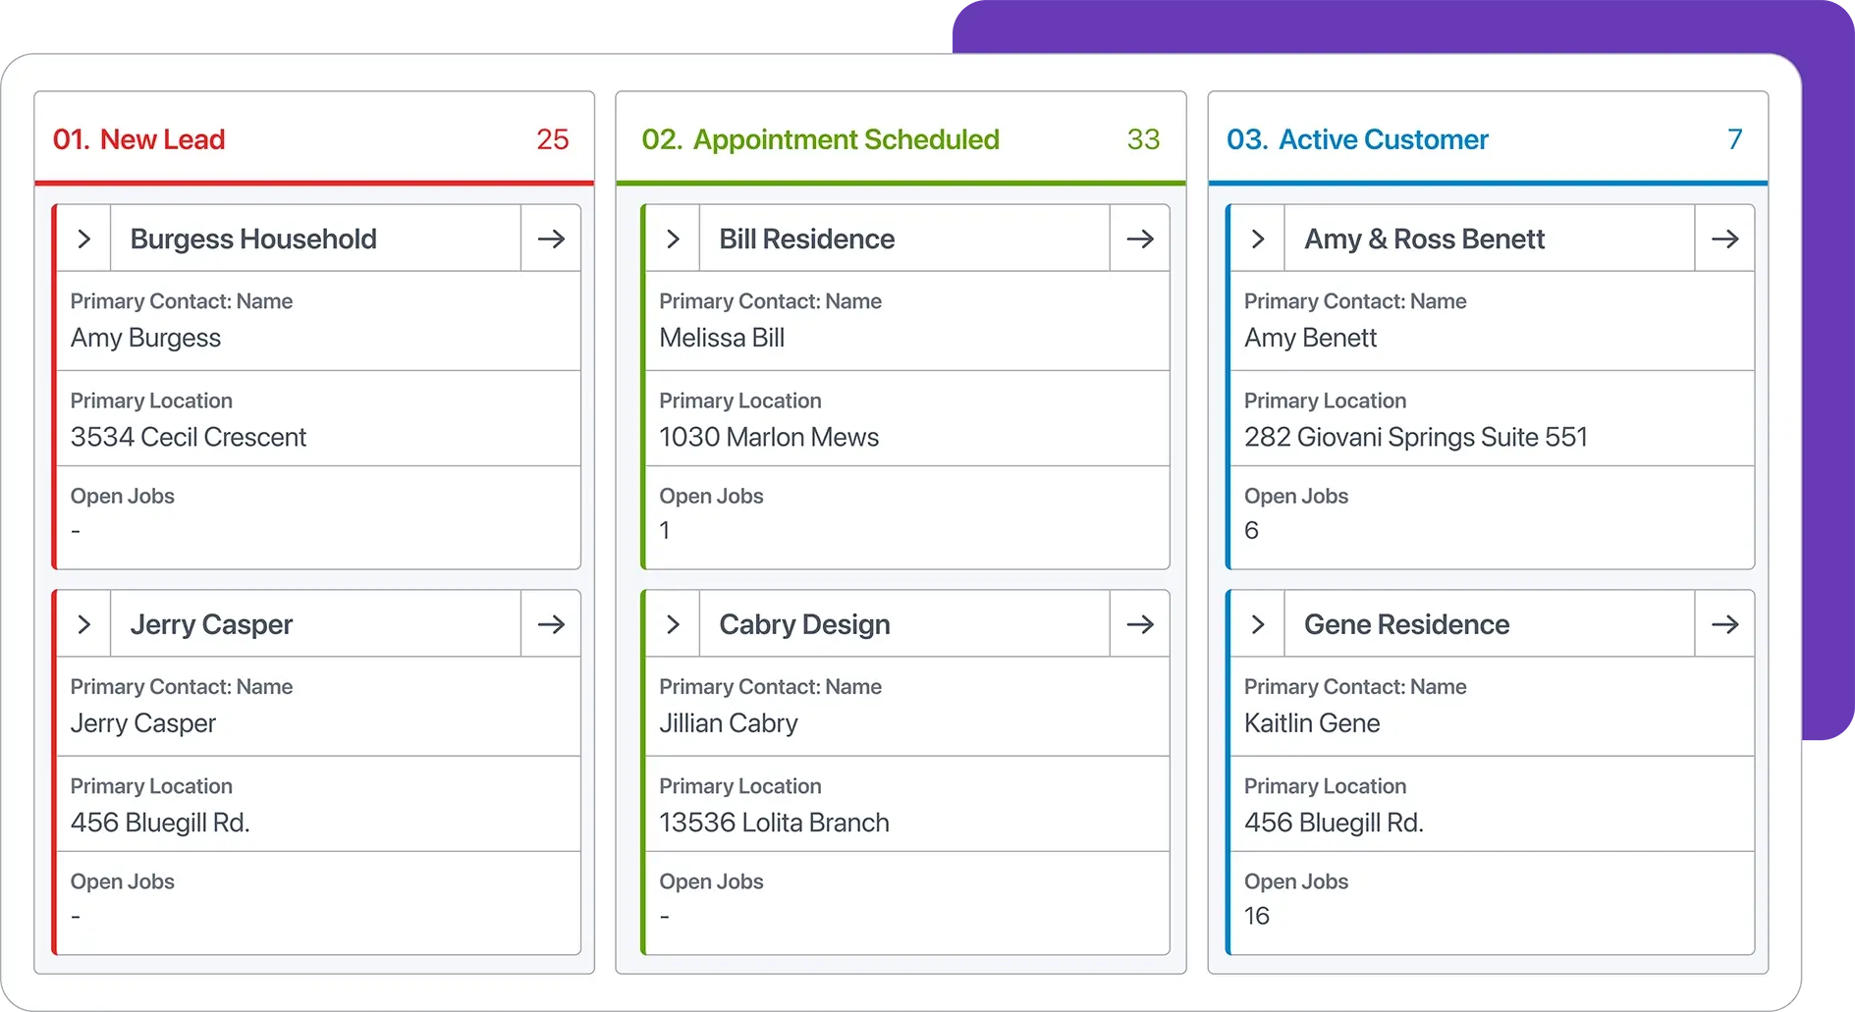Click the Burgess Household card title
The width and height of the screenshot is (1855, 1012).
[253, 239]
